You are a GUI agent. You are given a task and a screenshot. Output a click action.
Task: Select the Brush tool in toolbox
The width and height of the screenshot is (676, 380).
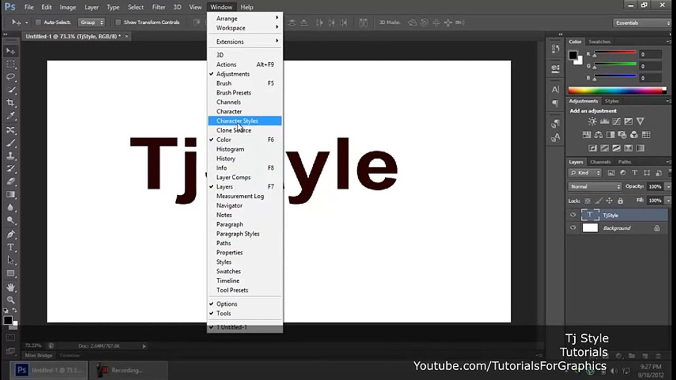[x=11, y=142]
